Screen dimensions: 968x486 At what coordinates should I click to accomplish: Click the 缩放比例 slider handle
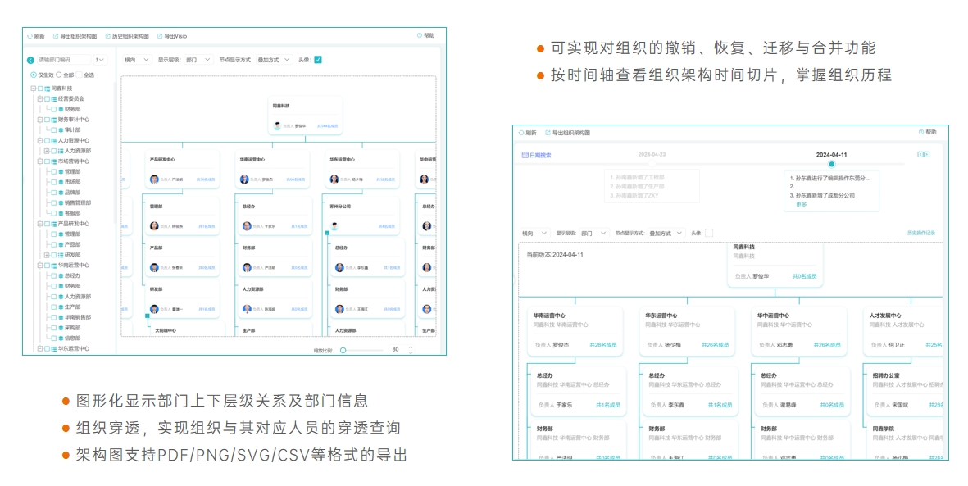(343, 350)
